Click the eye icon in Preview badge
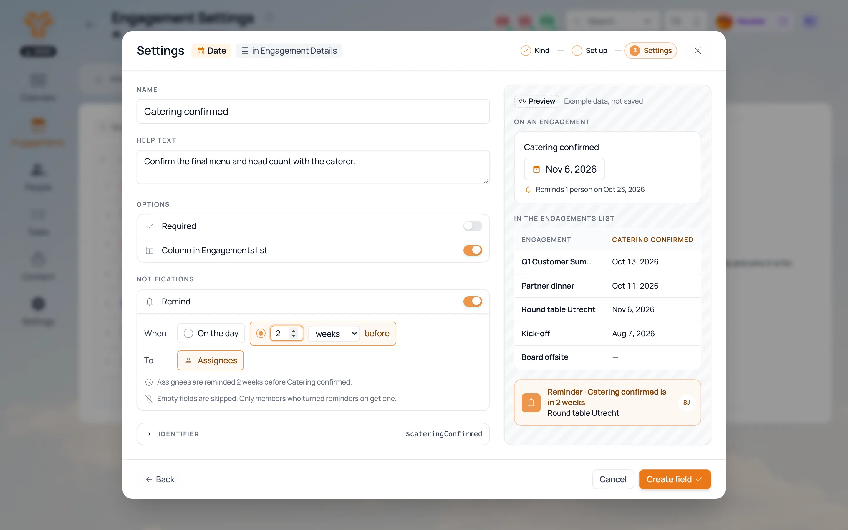The height and width of the screenshot is (530, 848). click(522, 101)
